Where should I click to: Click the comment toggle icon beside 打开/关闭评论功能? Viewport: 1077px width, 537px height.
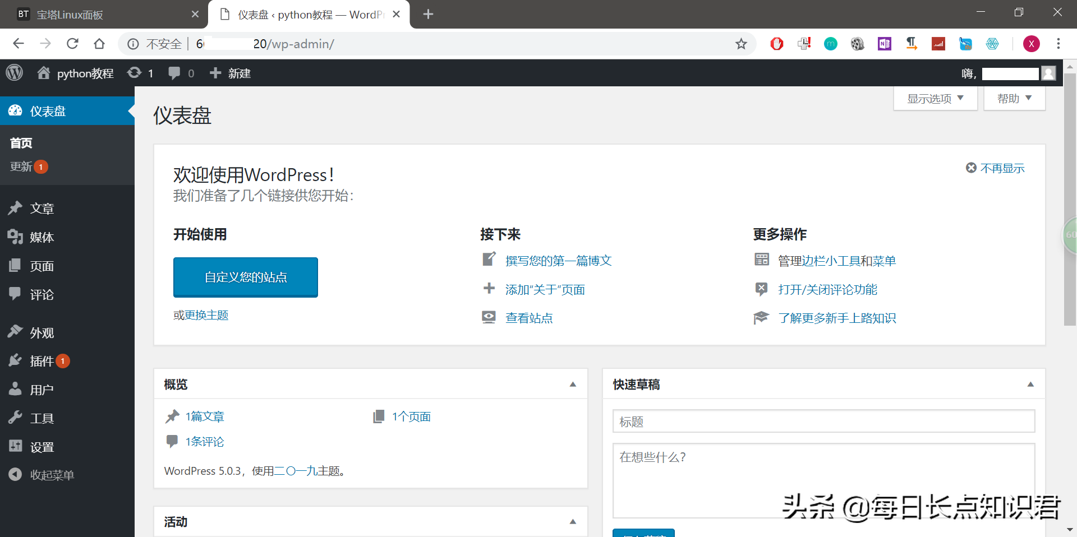[x=761, y=289]
